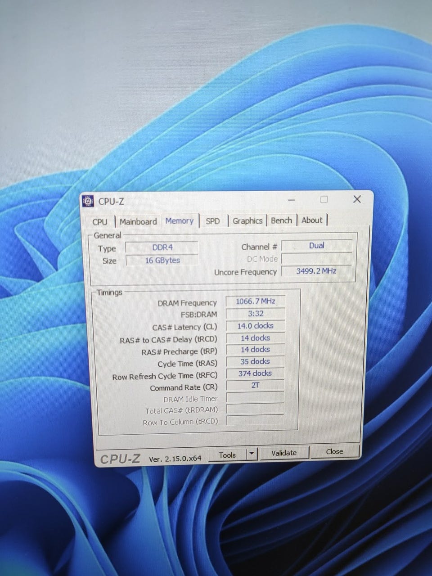Switch to the SPD tab
The height and width of the screenshot is (576, 432).
[x=213, y=221]
